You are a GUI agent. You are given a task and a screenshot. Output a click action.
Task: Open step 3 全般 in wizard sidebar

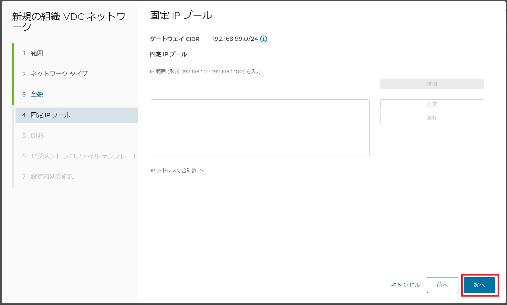(36, 94)
